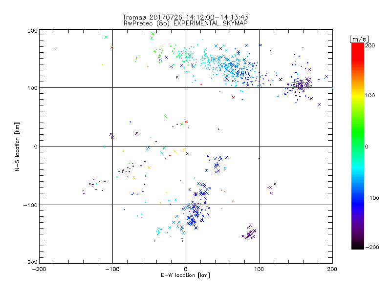Click the x-axis tick label '100'
The height and width of the screenshot is (293, 391).
click(259, 269)
